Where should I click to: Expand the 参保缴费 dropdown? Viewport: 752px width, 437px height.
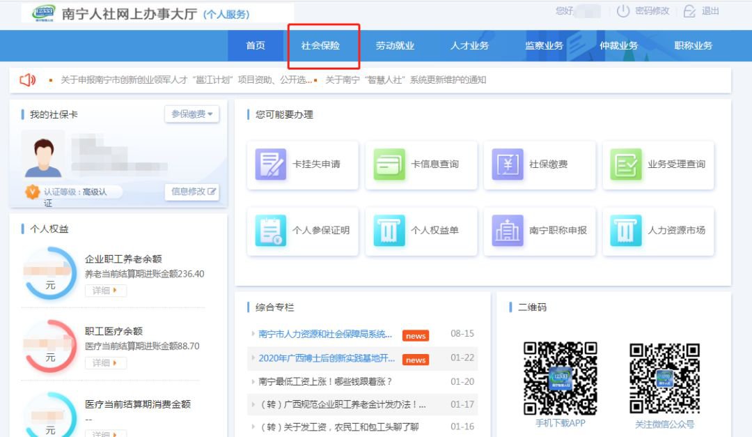(x=192, y=114)
